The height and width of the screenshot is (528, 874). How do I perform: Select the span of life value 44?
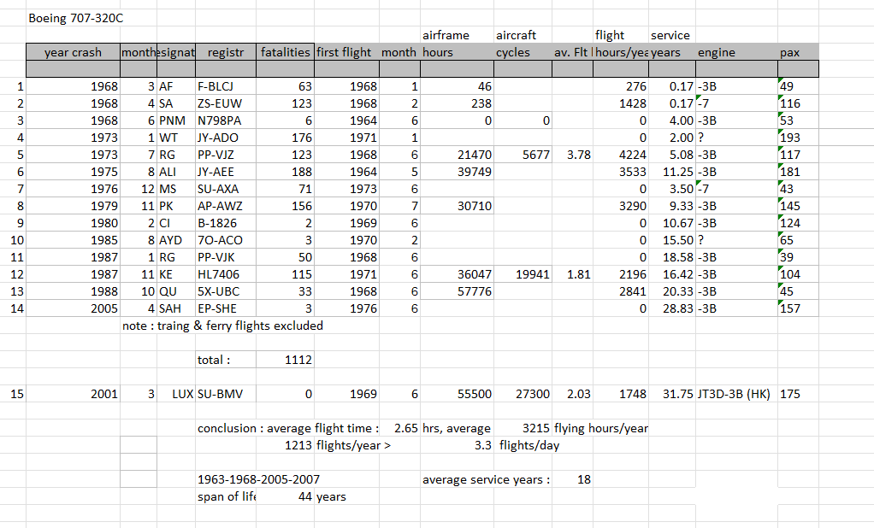click(x=285, y=496)
